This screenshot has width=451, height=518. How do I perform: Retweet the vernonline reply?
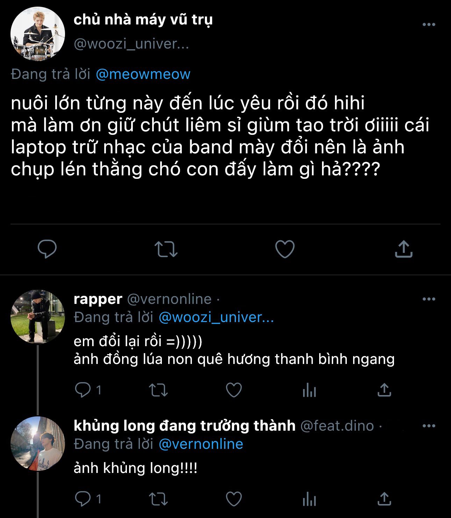pyautogui.click(x=158, y=390)
